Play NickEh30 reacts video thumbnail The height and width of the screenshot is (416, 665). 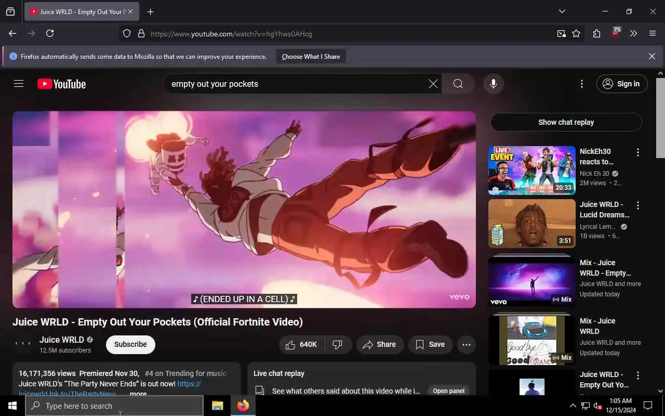click(x=531, y=170)
